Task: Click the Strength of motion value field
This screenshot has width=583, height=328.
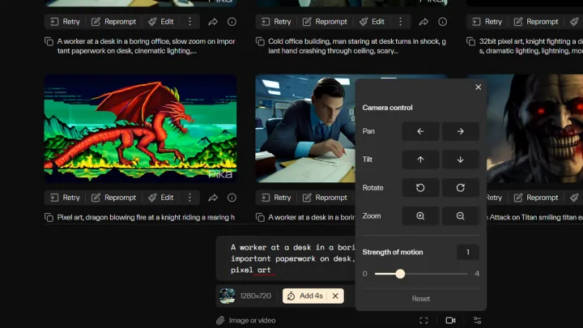Action: coord(467,252)
